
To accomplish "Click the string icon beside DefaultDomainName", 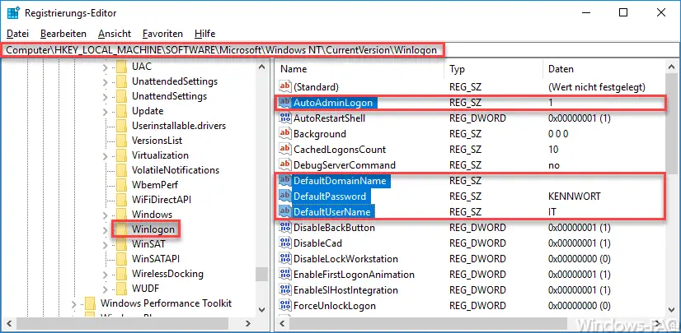I will [285, 181].
